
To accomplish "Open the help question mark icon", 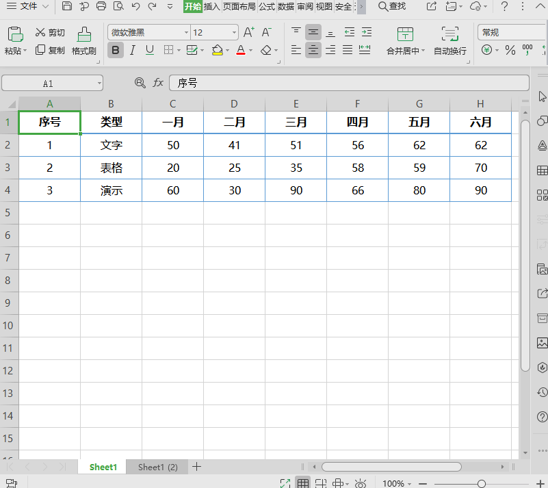I will pos(504,6).
